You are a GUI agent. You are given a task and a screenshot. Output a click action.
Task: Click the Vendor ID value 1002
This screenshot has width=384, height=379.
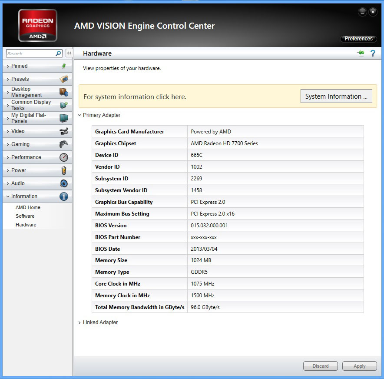coord(196,167)
